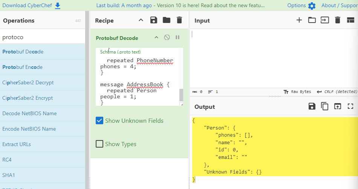Choose the Extract URLs operation
The height and width of the screenshot is (189, 358).
tap(17, 144)
